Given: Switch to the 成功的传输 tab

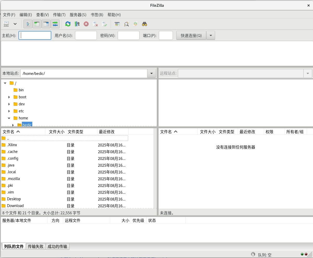Looking at the screenshot, I should [x=57, y=247].
